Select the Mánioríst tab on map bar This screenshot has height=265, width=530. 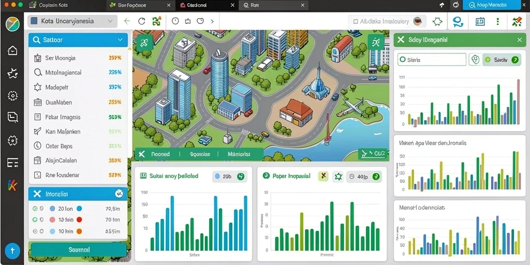239,154
